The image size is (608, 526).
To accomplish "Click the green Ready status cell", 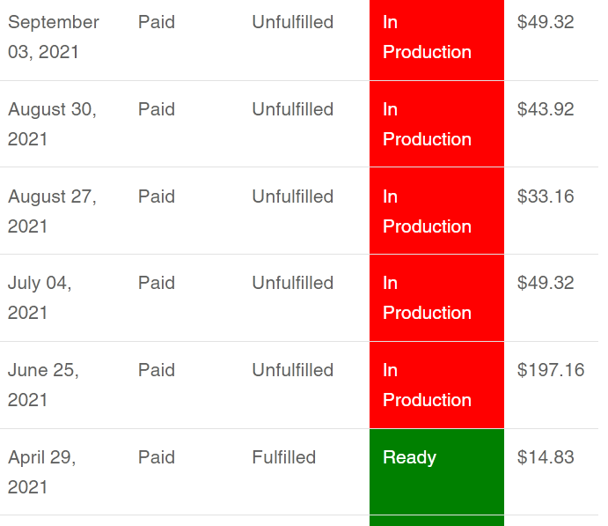I will pyautogui.click(x=436, y=471).
